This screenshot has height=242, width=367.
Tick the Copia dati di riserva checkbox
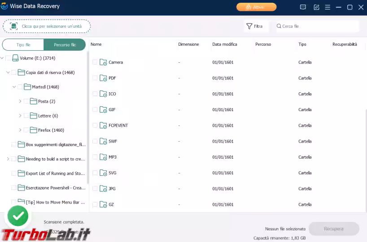[x=14, y=73]
